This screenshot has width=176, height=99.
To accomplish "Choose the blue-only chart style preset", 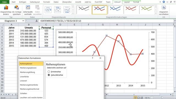I will tap(115, 10).
